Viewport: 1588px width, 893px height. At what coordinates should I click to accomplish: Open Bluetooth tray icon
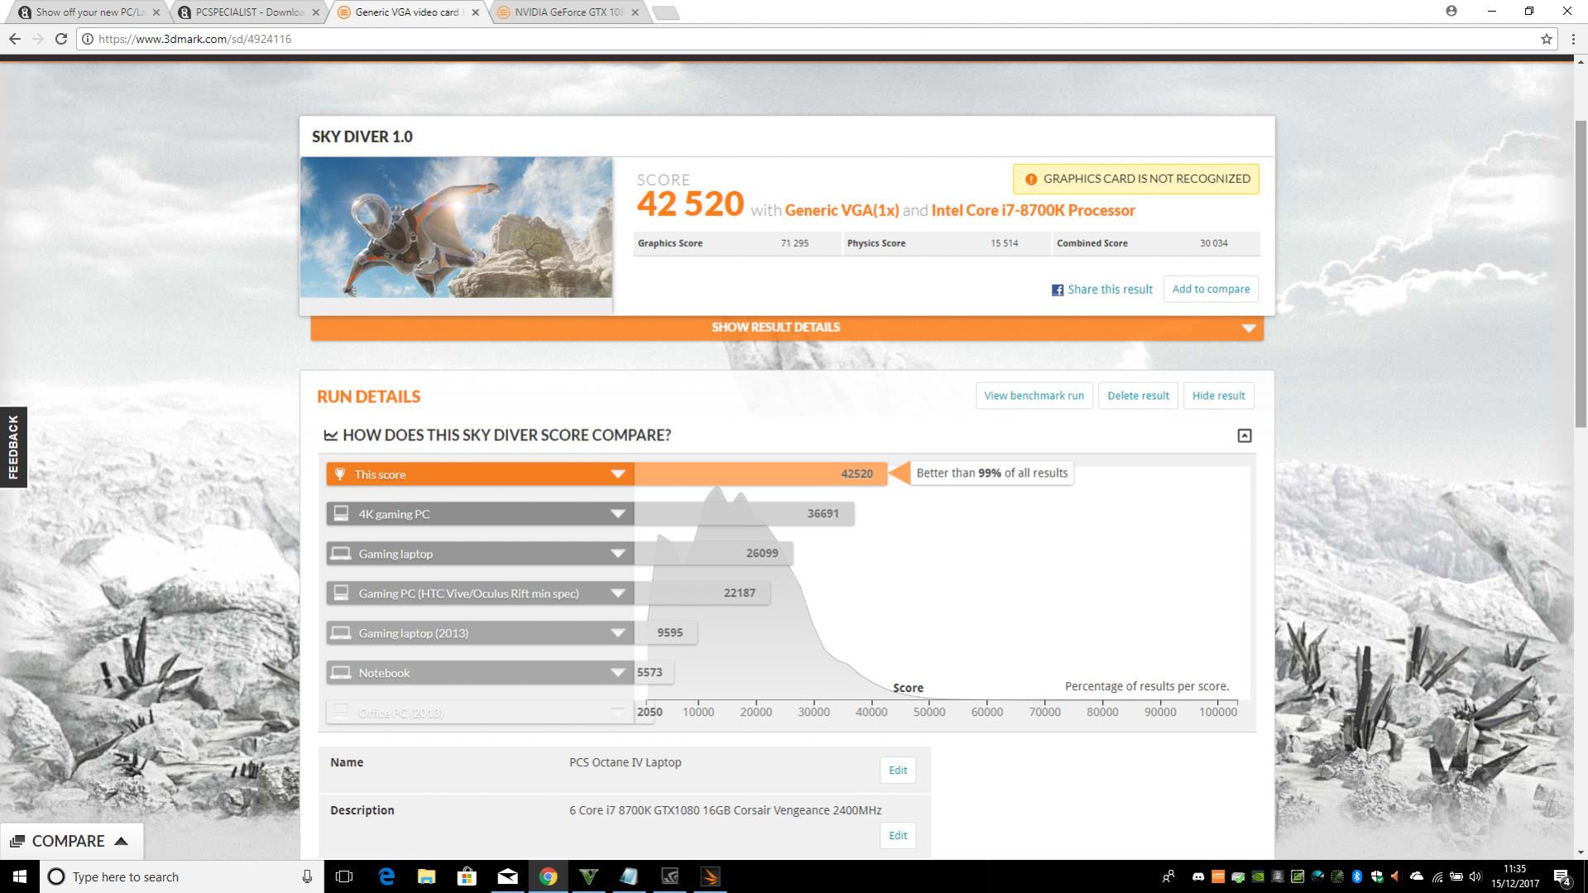click(1357, 876)
